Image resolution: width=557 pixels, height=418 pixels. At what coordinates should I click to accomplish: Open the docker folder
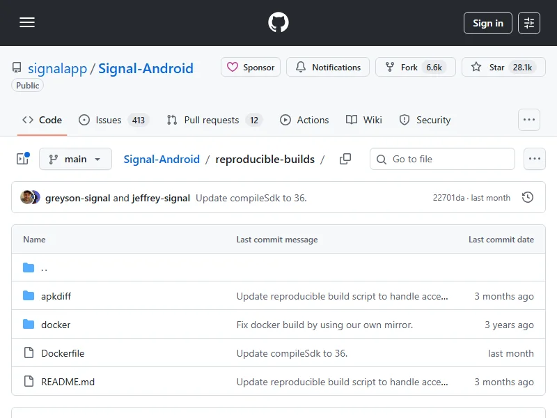(56, 325)
